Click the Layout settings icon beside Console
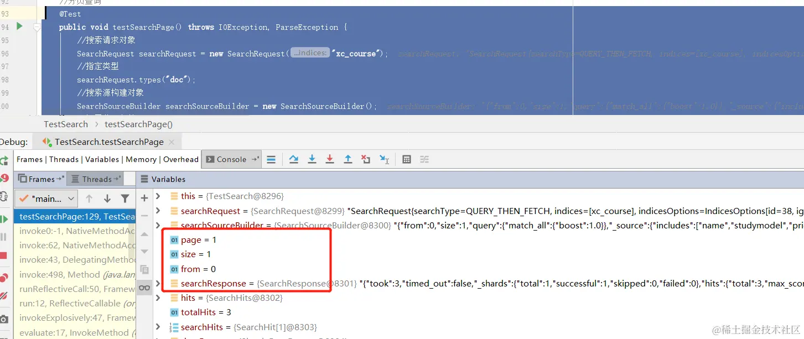The image size is (804, 339). (x=255, y=159)
